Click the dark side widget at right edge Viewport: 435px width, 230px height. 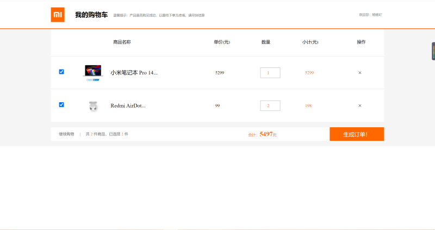click(x=433, y=51)
